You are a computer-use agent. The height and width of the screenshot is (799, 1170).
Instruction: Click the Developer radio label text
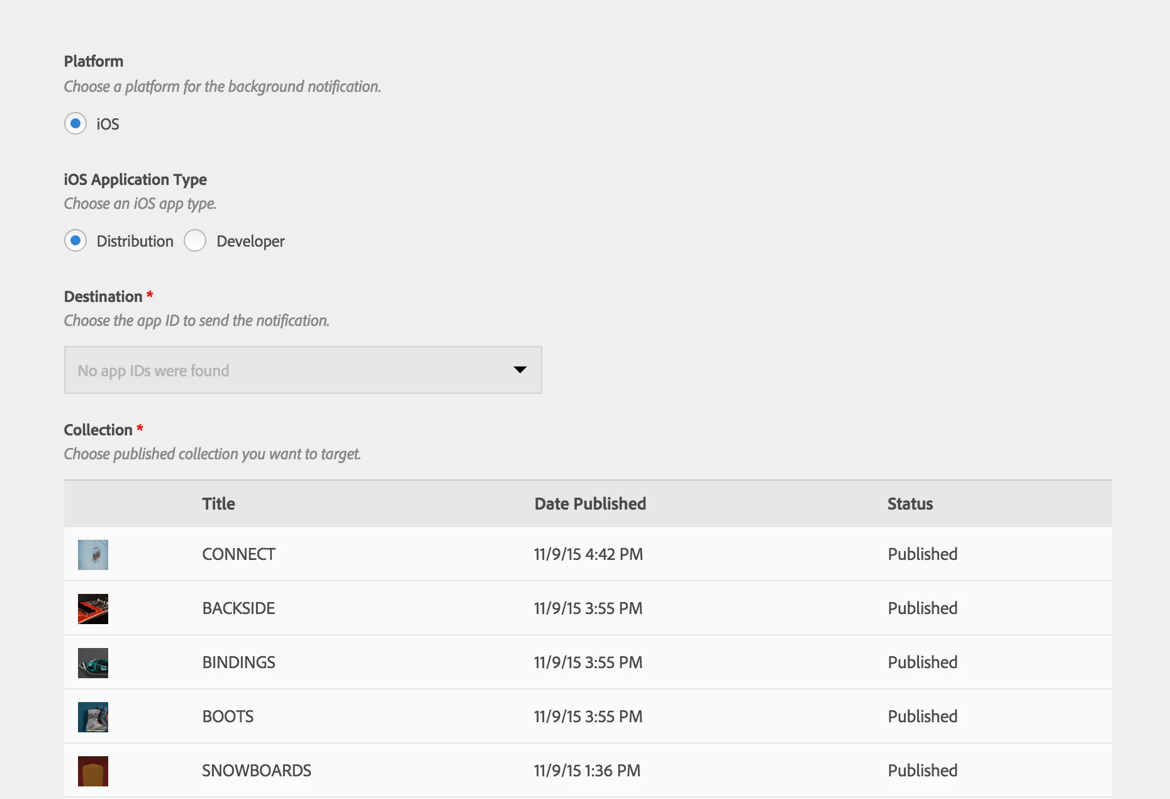coord(250,242)
